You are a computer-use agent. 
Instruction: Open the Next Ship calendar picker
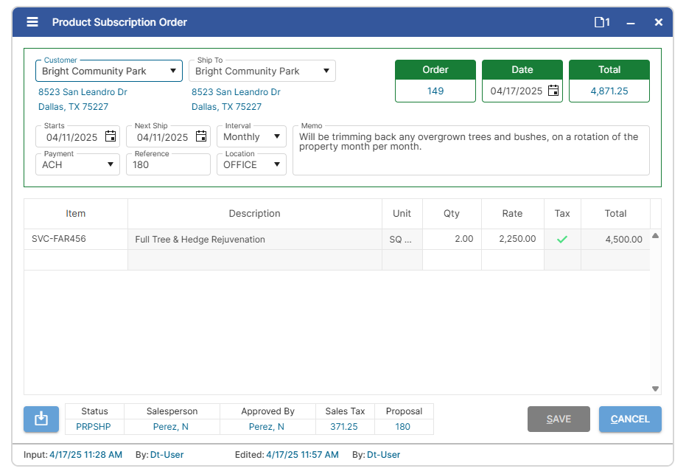pyautogui.click(x=200, y=136)
